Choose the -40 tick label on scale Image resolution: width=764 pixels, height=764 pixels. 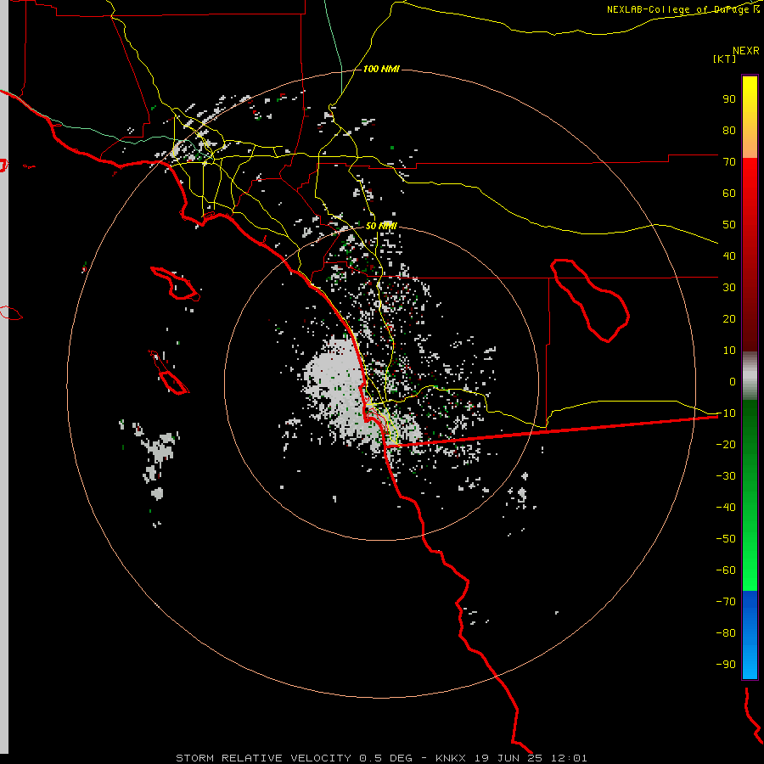726,508
